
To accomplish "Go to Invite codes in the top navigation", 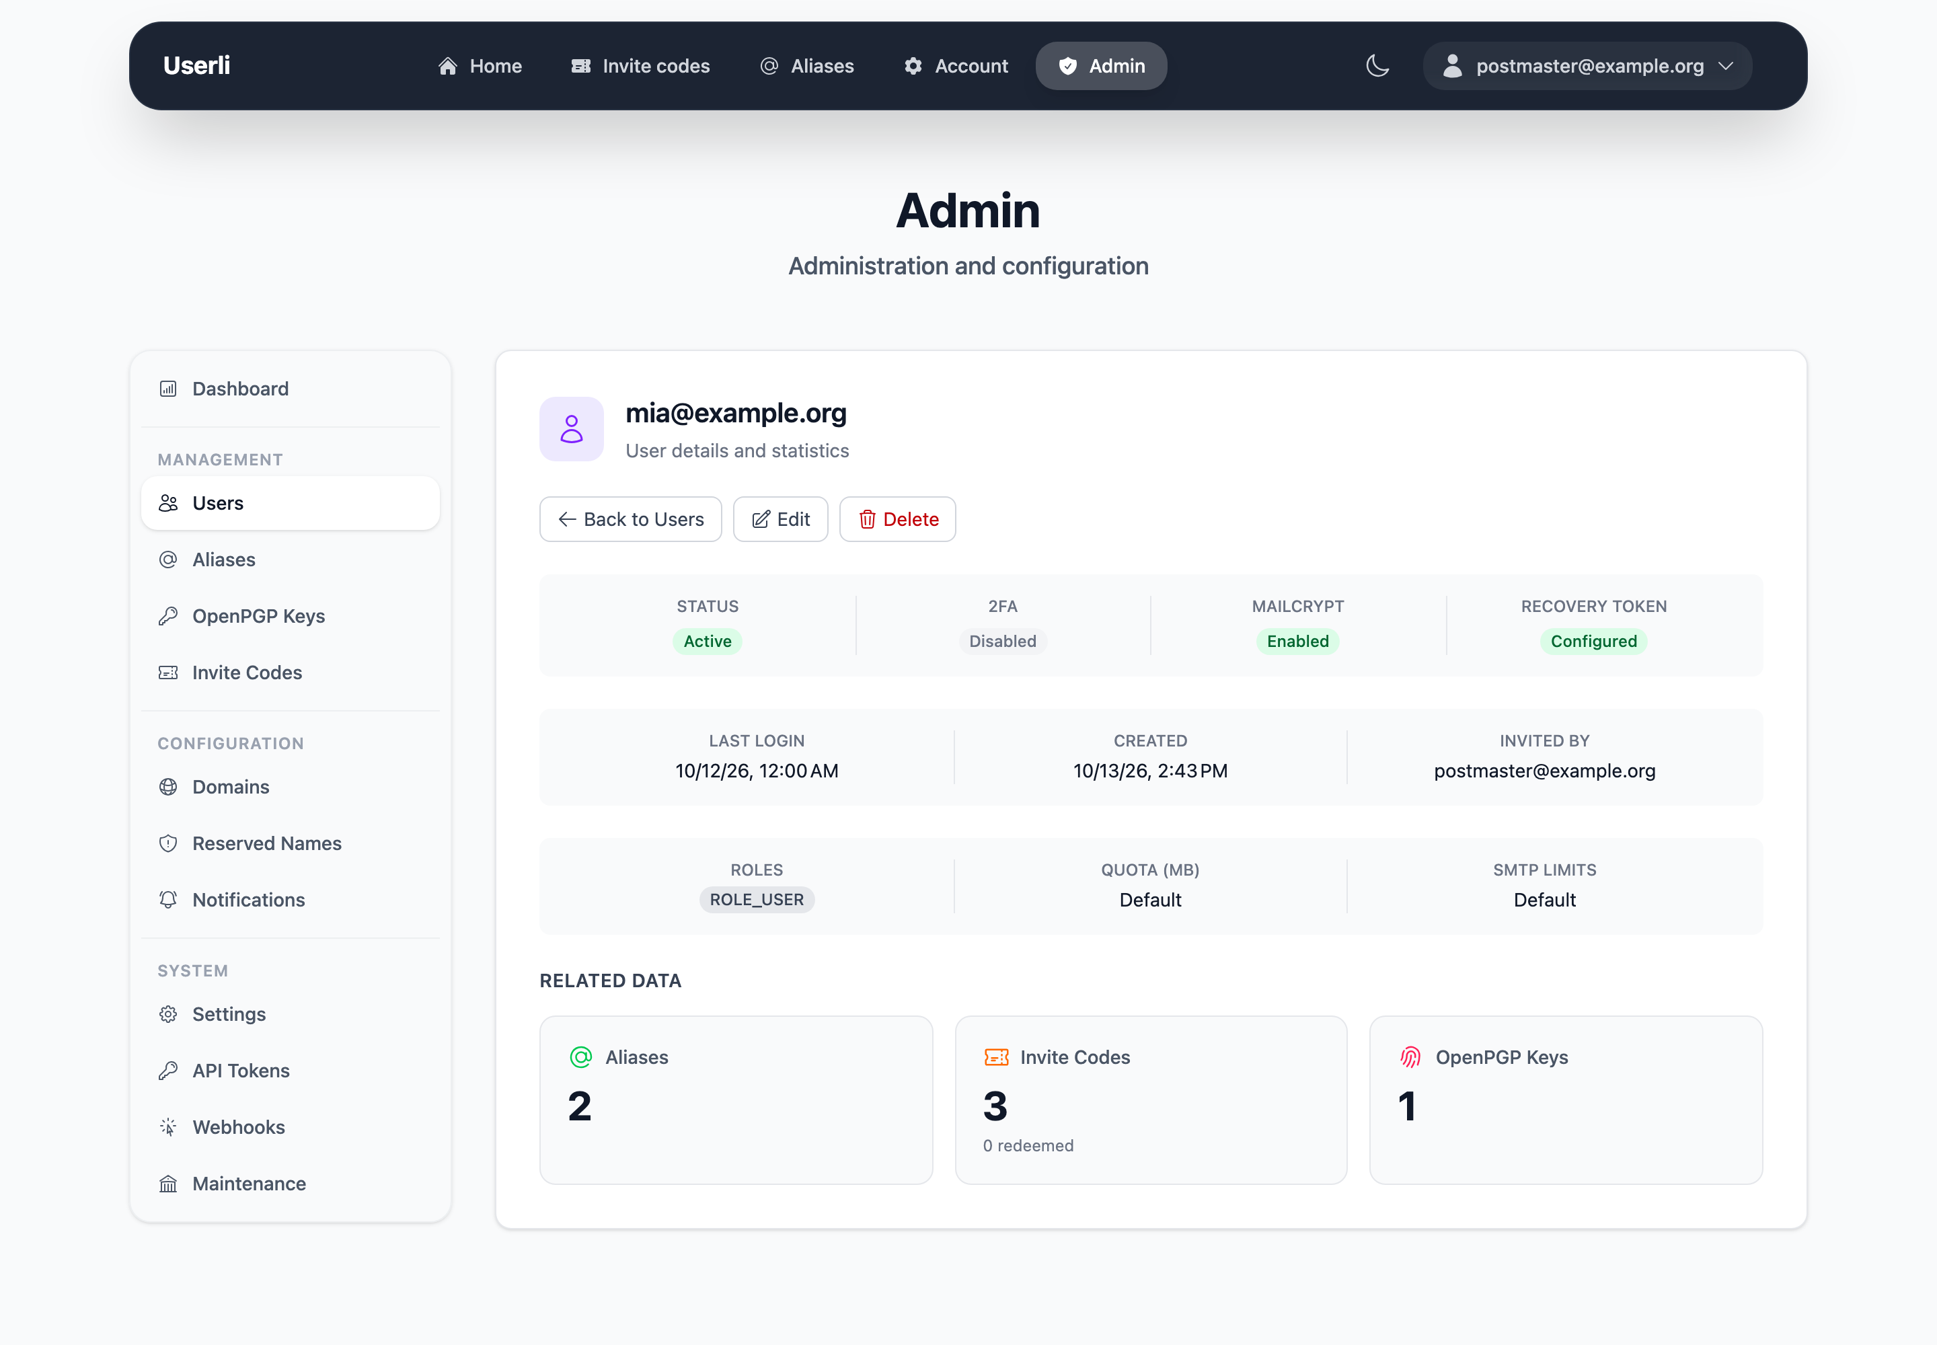I will (640, 66).
